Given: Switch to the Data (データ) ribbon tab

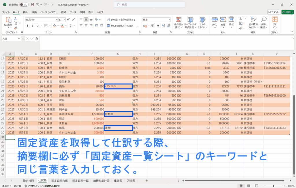Looking at the screenshot, I should click(73, 12).
